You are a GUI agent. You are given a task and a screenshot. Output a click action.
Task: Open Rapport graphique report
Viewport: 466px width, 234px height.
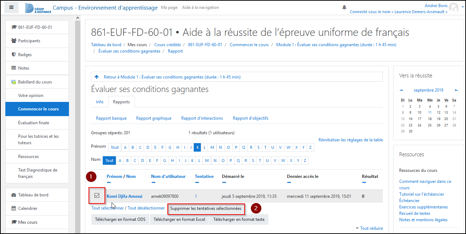click(154, 118)
